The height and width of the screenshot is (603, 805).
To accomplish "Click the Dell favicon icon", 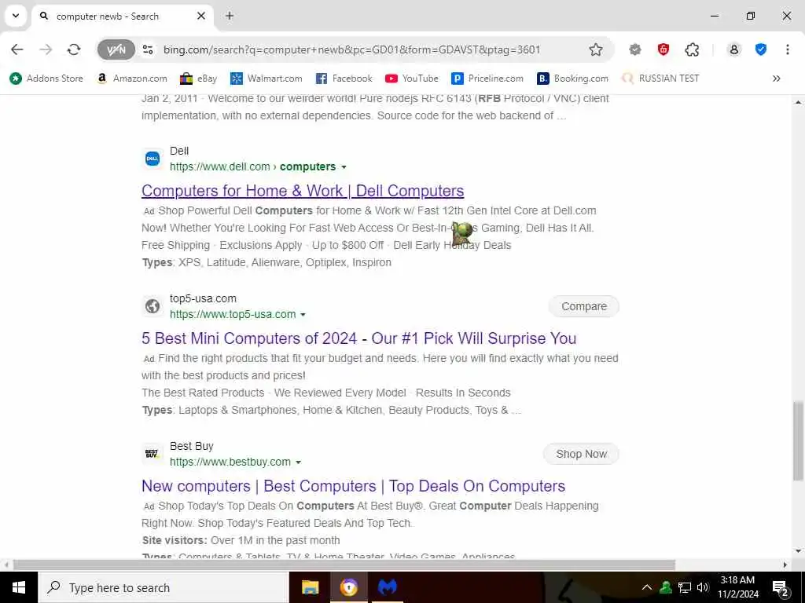I will 153,159.
